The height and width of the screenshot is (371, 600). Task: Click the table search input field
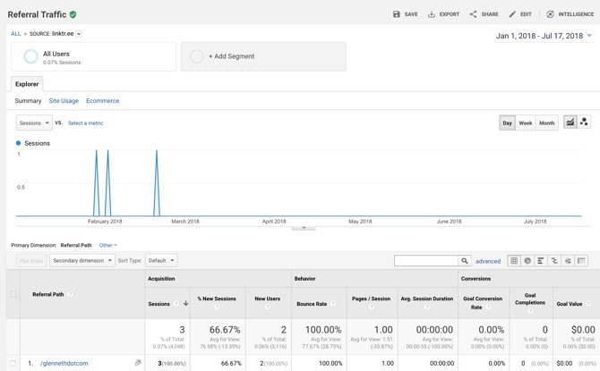425,261
